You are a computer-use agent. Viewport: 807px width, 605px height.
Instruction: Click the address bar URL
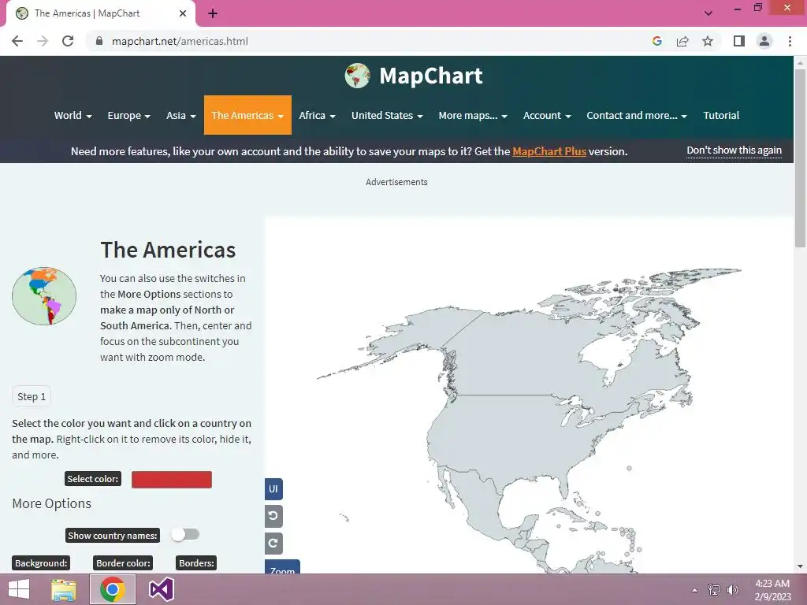click(x=180, y=41)
